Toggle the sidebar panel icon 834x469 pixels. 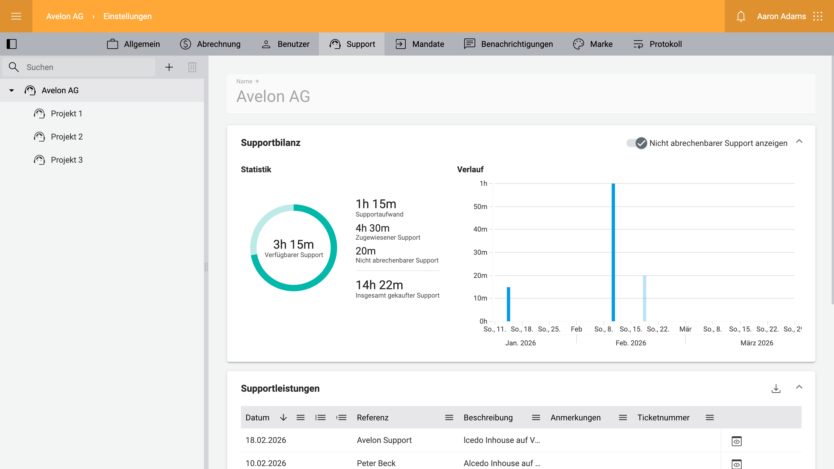pyautogui.click(x=12, y=44)
